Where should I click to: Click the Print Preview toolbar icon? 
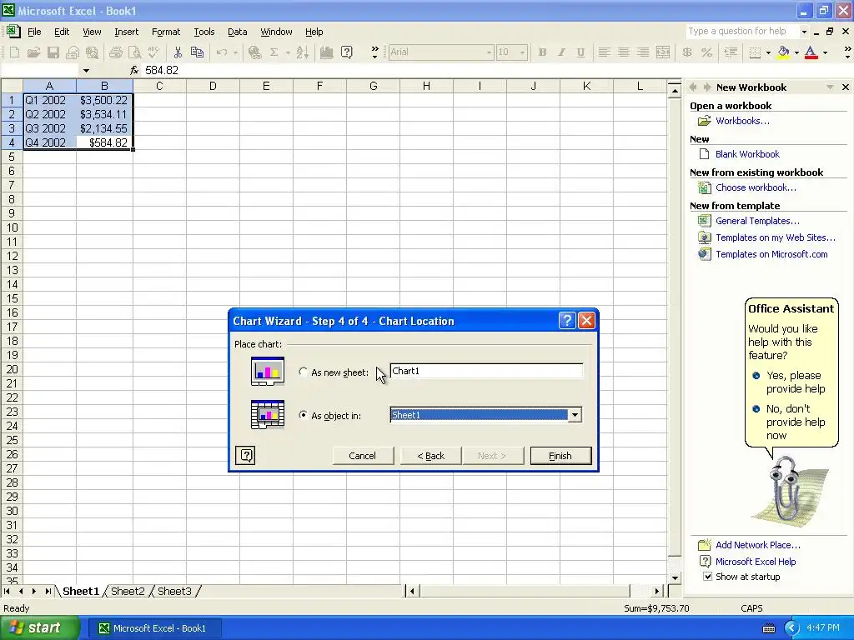(x=134, y=52)
